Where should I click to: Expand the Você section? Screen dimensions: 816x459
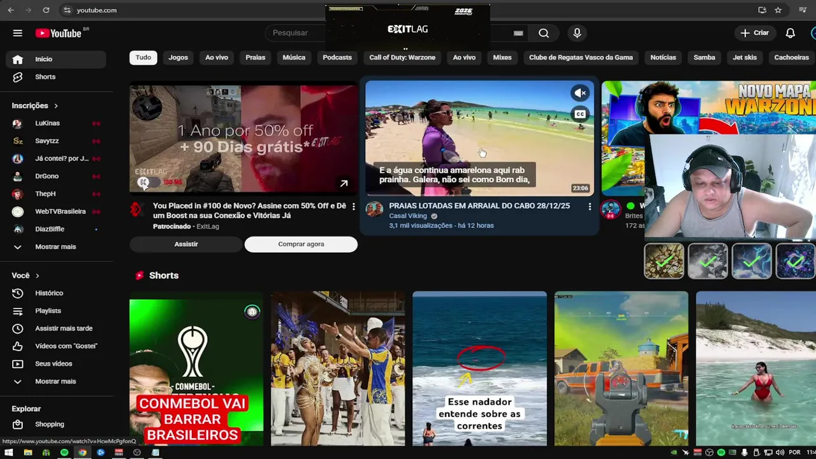click(25, 275)
